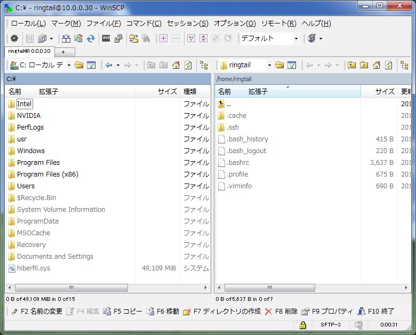Open directory icon in local panel
Image resolution: width=416 pixels, height=335 pixels.
click(79, 65)
